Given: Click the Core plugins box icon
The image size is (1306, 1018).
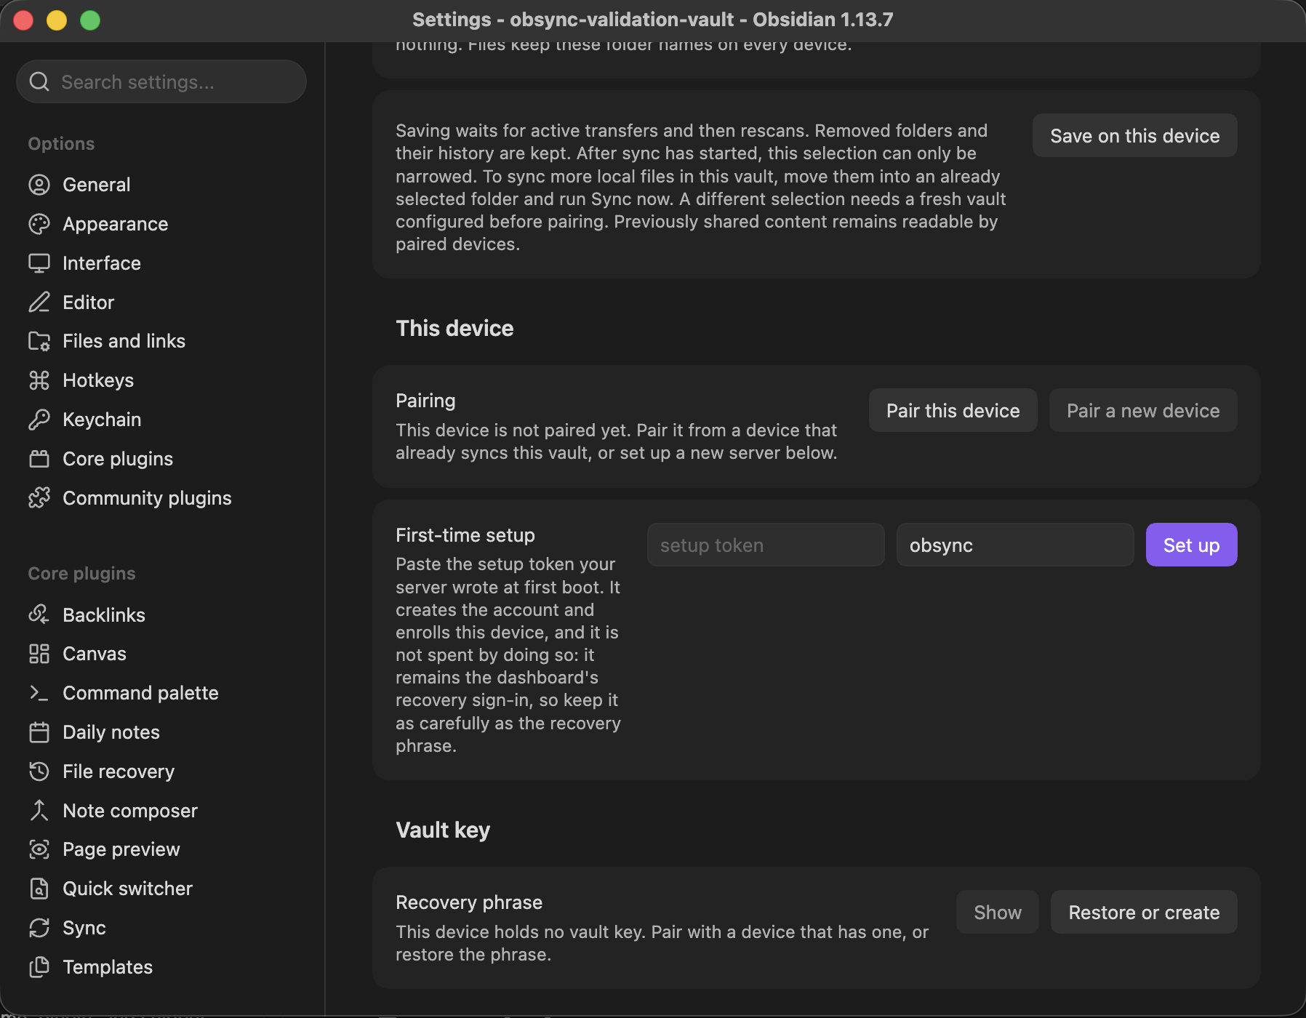Looking at the screenshot, I should coord(39,459).
